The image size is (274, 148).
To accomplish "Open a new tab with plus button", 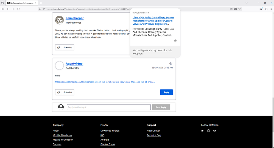I will pos(41,3).
